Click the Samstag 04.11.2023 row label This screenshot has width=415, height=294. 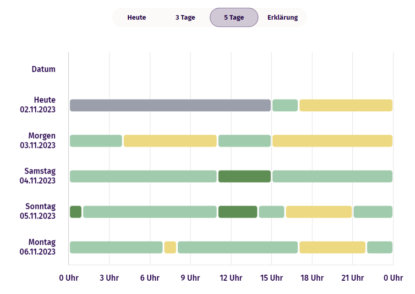pos(40,176)
